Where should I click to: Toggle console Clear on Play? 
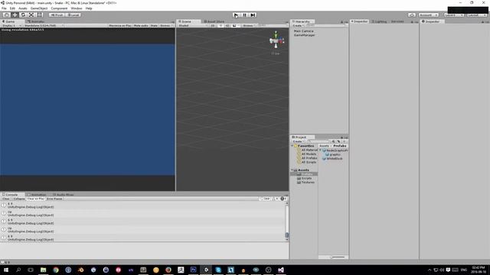[36, 199]
